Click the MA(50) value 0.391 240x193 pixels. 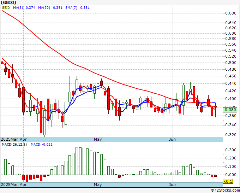point(58,8)
